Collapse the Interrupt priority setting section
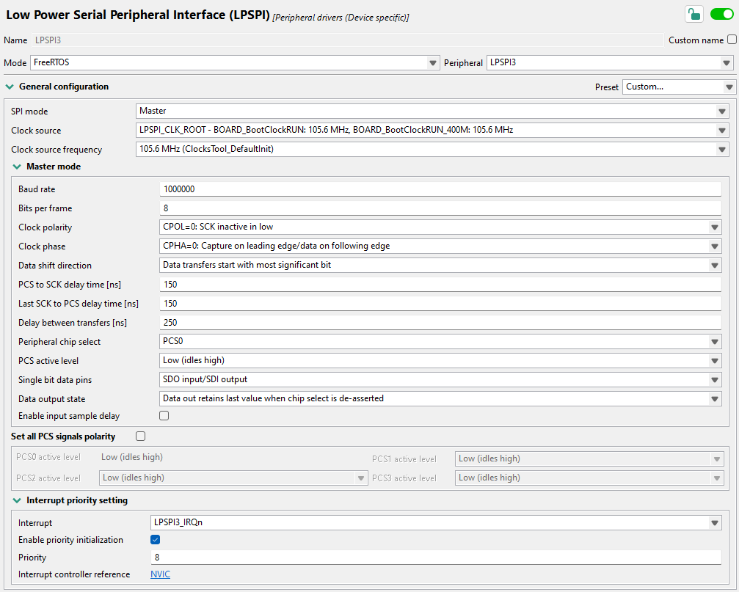This screenshot has width=739, height=592. point(17,500)
